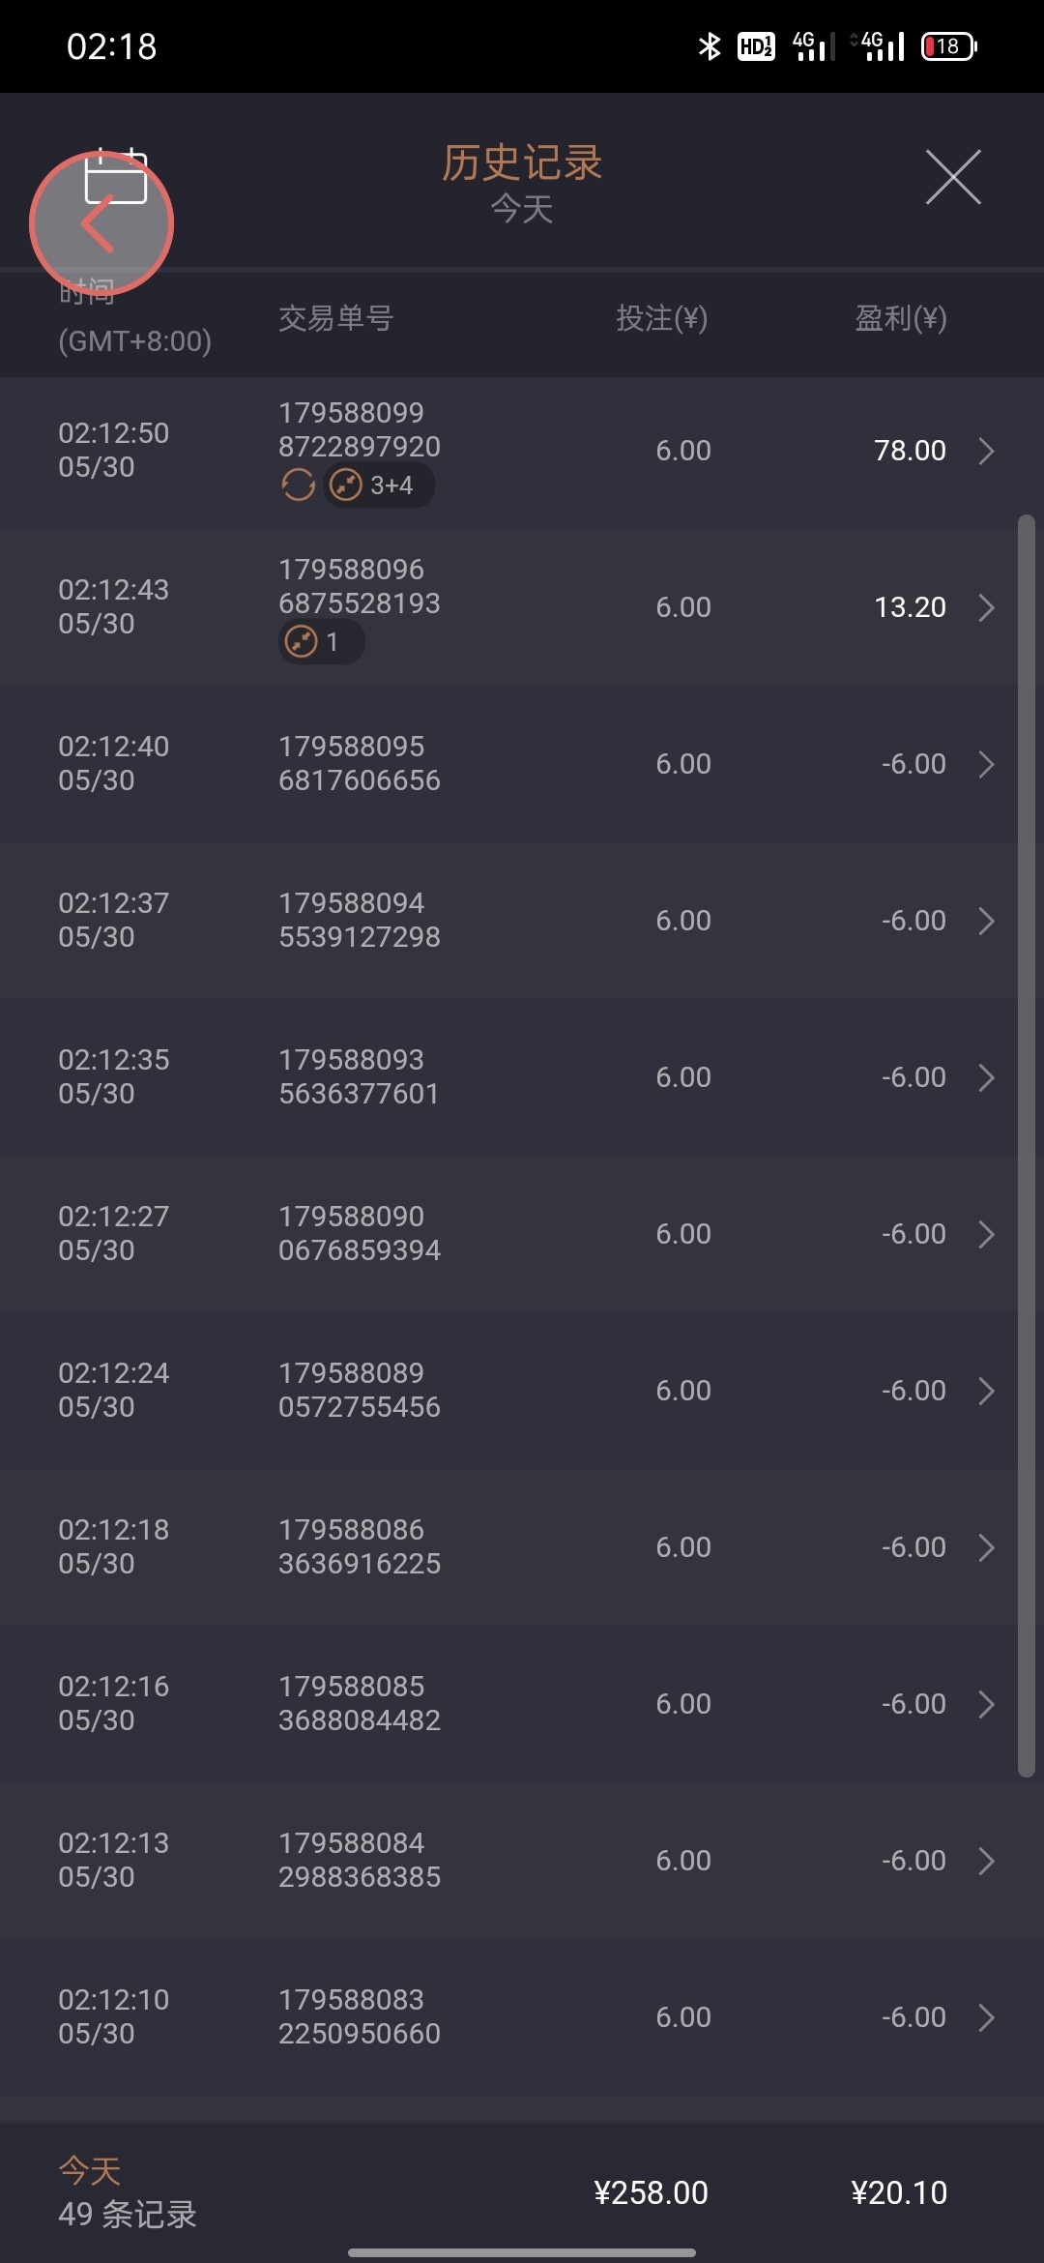Tap the 今天 summary at the bottom
This screenshot has height=2263, width=1044.
[x=90, y=2171]
